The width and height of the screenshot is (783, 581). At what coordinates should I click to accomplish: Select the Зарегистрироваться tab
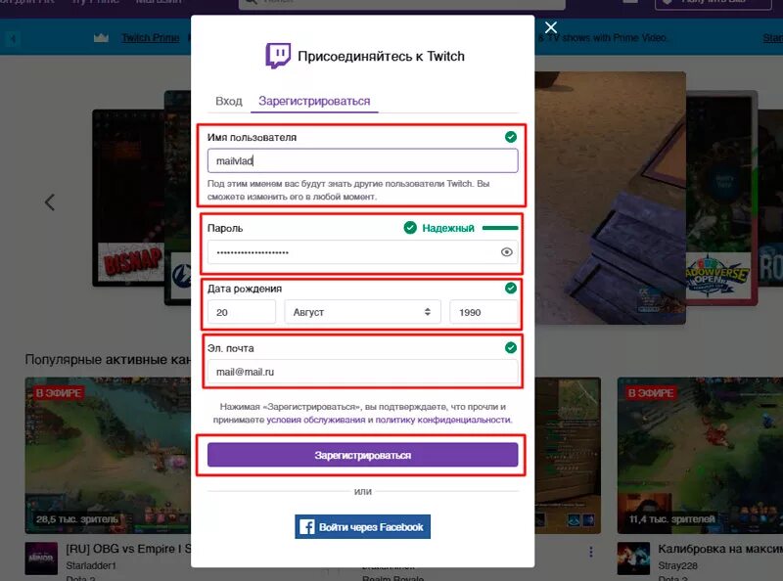[x=314, y=101]
